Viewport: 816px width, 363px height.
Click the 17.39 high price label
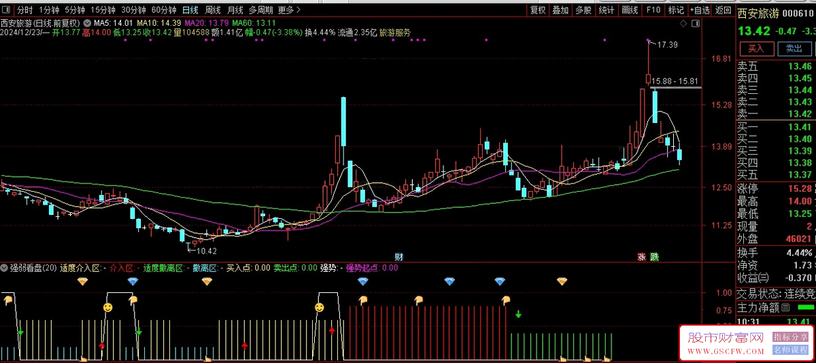(668, 45)
